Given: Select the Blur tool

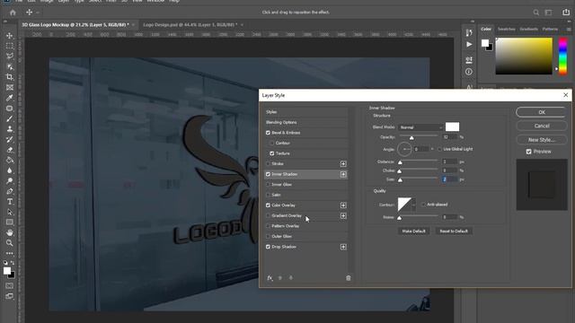Looking at the screenshot, I should click(x=10, y=170).
